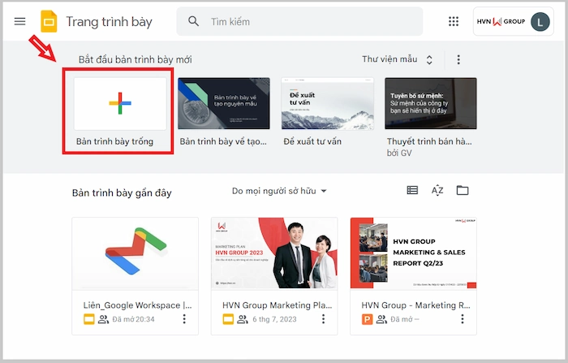Click the Bản trình bày gần đây heading

pyautogui.click(x=122, y=193)
